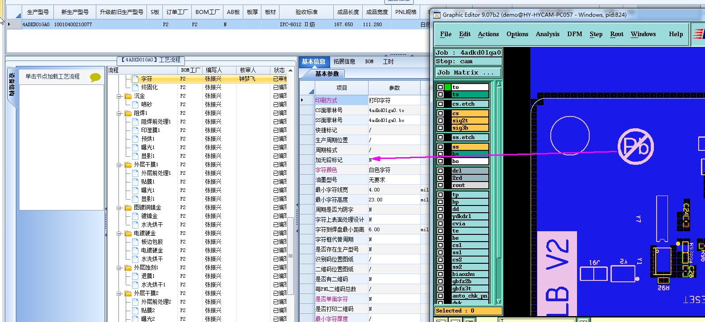Collapse the 外层干膜2 tree node

tap(119, 293)
